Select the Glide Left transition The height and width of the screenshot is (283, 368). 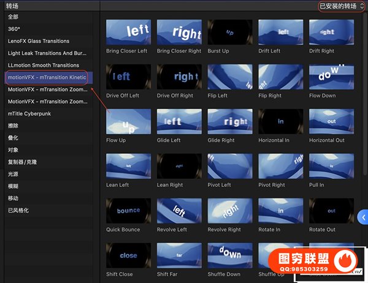(180, 122)
